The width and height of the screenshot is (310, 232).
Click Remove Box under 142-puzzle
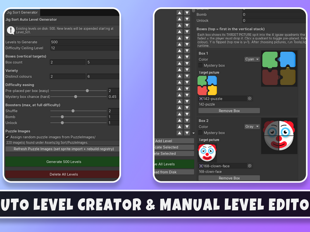pos(229,111)
